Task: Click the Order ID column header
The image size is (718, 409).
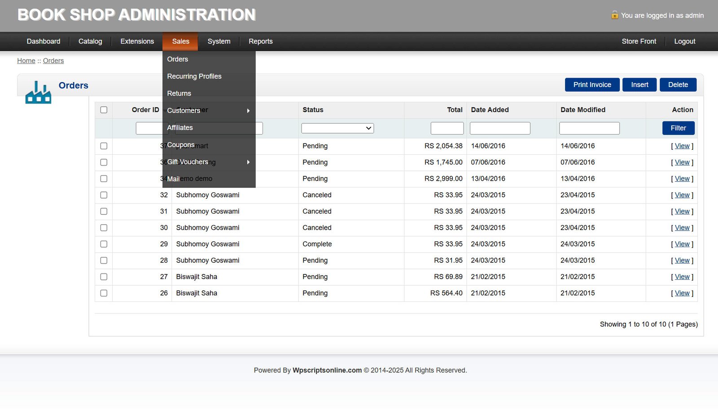Action: pyautogui.click(x=145, y=110)
